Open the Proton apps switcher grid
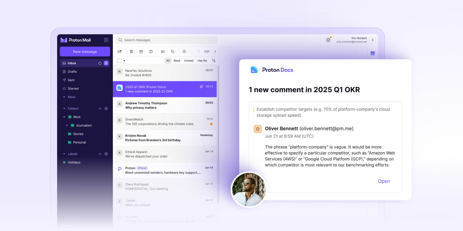Screen dimensions: 463x231 (106, 40)
